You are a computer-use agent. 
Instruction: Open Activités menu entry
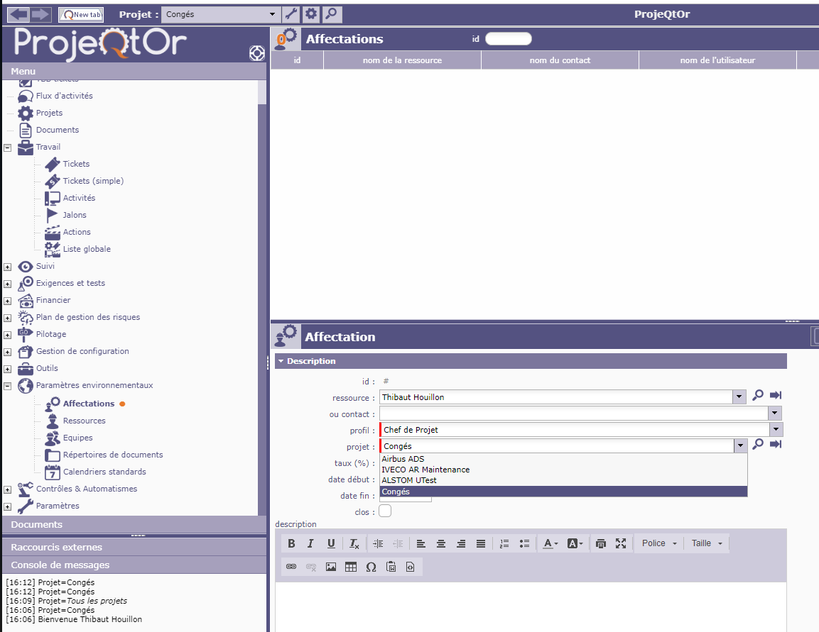click(x=79, y=198)
